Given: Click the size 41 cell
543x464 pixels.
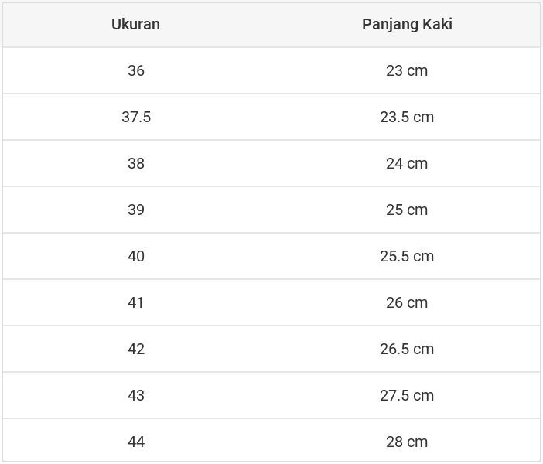Looking at the screenshot, I should coord(135,302).
